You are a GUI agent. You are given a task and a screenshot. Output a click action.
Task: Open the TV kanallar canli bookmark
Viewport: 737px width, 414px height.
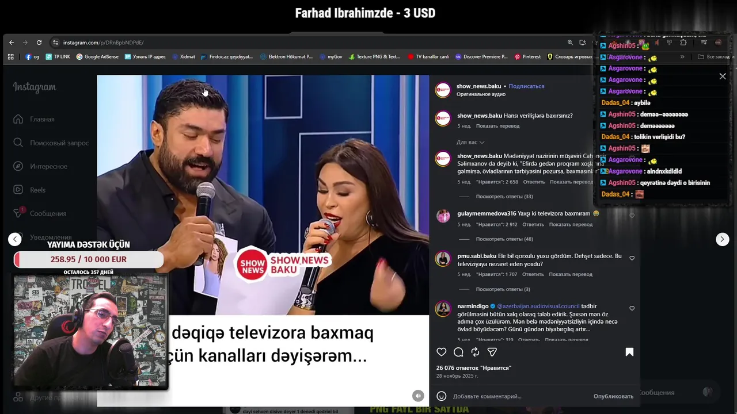pos(428,57)
